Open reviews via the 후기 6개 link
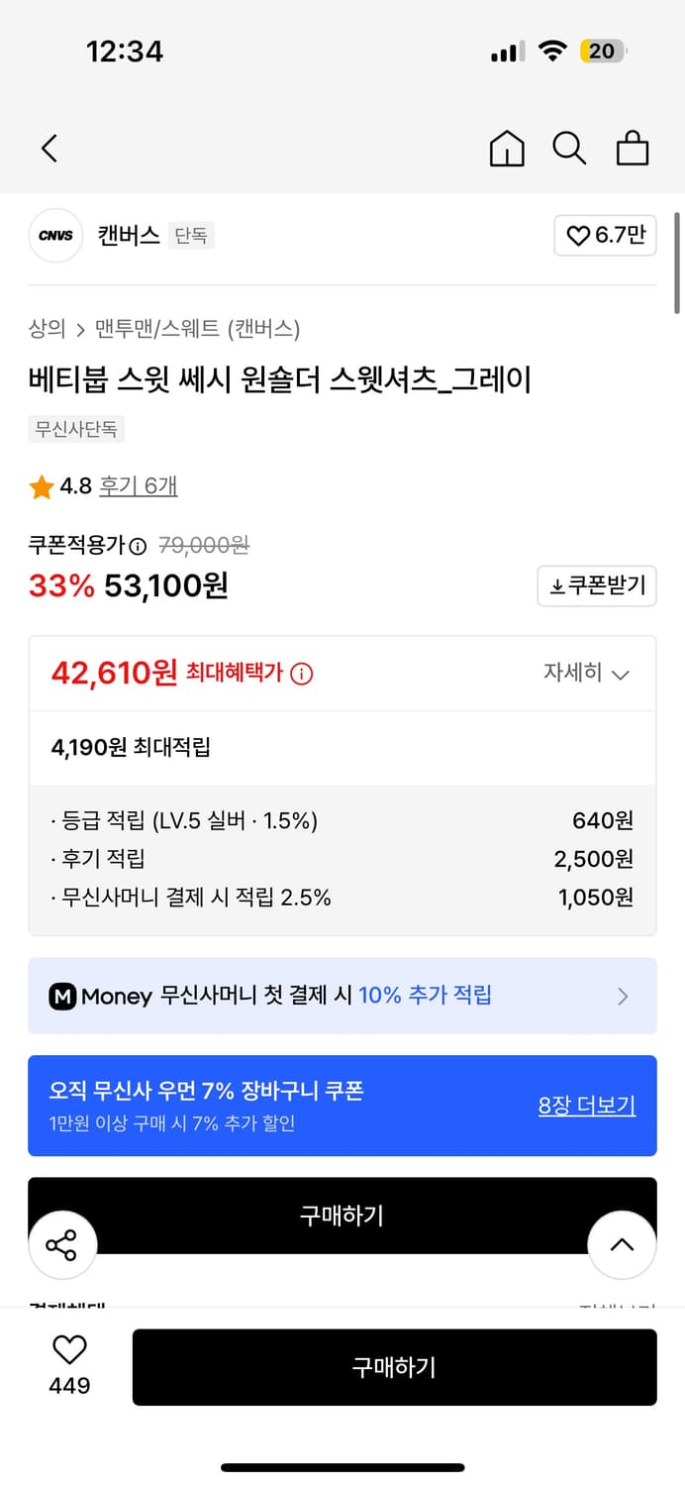Screen dimensions: 685x1486 138,487
